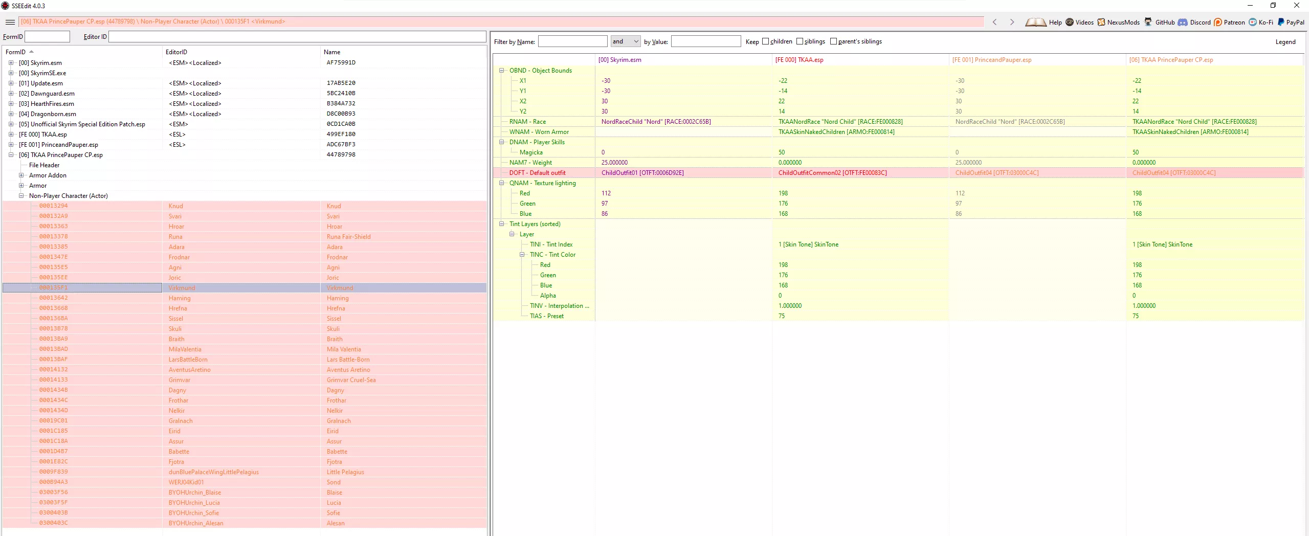Select [06] TKAA PrincePauper CP.esp column header

[x=1214, y=60]
